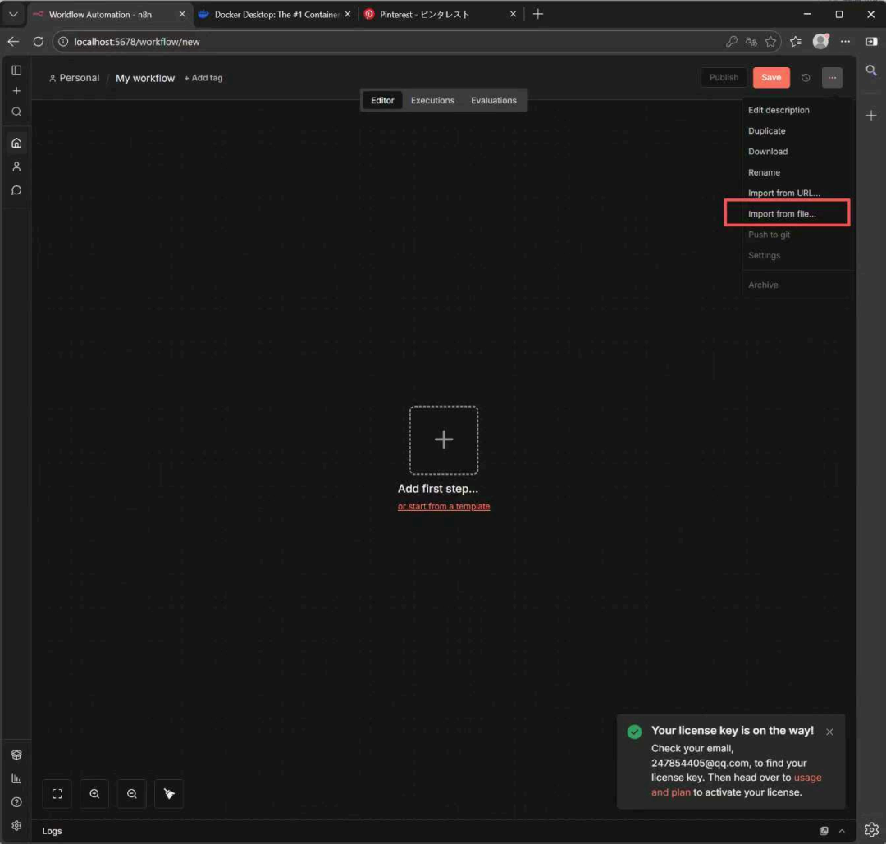Click the fit-to-view canvas icon
Screen dimensions: 886x844
(57, 794)
